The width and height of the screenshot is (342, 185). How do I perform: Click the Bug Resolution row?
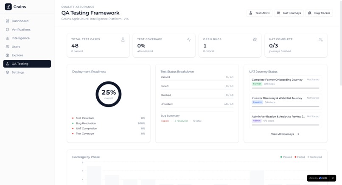108,123
